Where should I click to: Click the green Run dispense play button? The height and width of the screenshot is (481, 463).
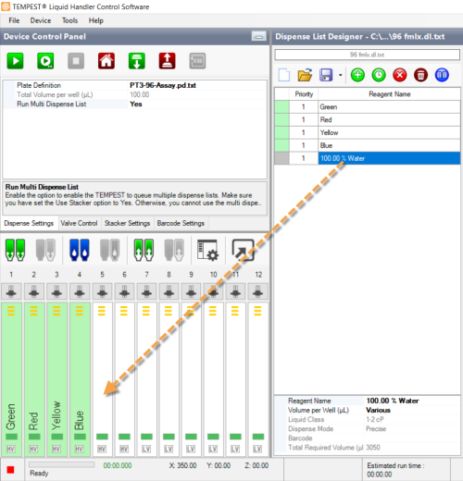15,61
